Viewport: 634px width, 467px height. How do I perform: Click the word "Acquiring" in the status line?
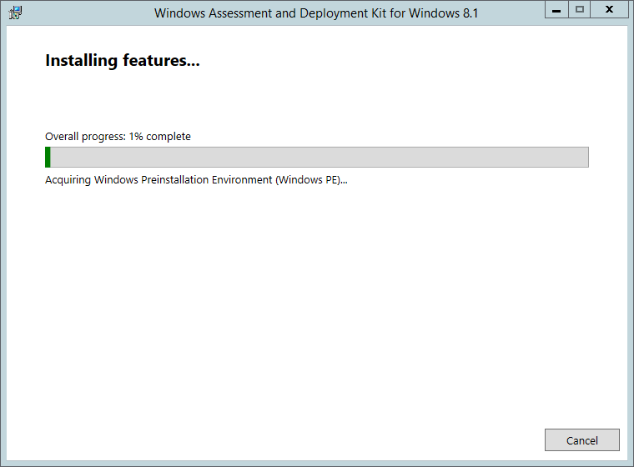(68, 180)
